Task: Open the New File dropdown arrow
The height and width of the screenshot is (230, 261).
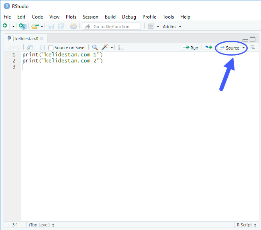Action: click(13, 27)
